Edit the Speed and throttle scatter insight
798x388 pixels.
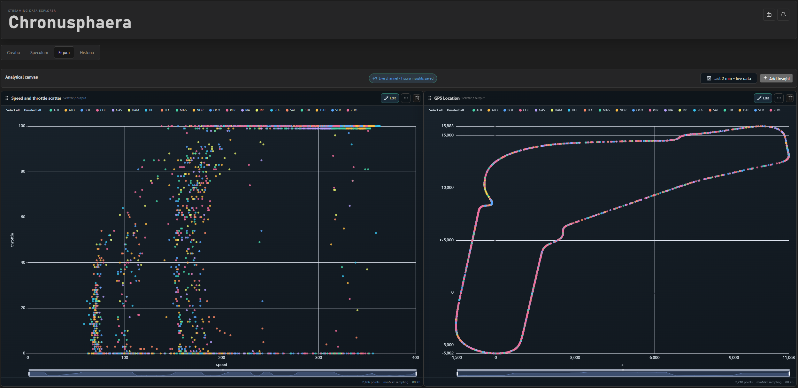coord(390,98)
